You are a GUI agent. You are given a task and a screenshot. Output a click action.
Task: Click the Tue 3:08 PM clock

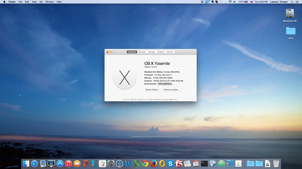[261, 2]
